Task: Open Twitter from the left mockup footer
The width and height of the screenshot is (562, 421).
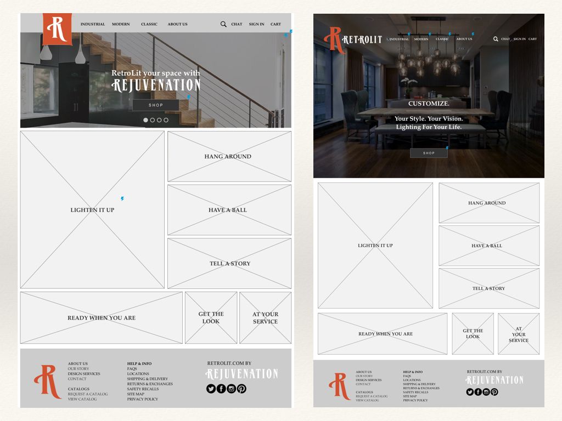Action: (x=211, y=389)
